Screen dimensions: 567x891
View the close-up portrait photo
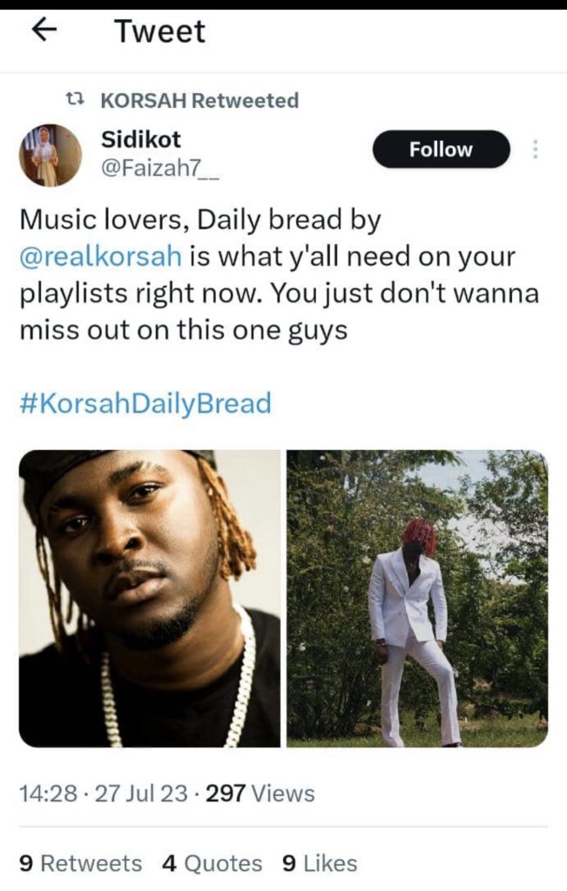click(x=150, y=599)
